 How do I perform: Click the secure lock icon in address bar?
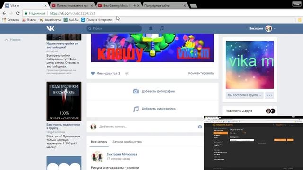click(26, 13)
